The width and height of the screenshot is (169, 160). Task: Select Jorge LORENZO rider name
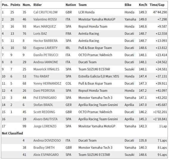tap(45, 126)
